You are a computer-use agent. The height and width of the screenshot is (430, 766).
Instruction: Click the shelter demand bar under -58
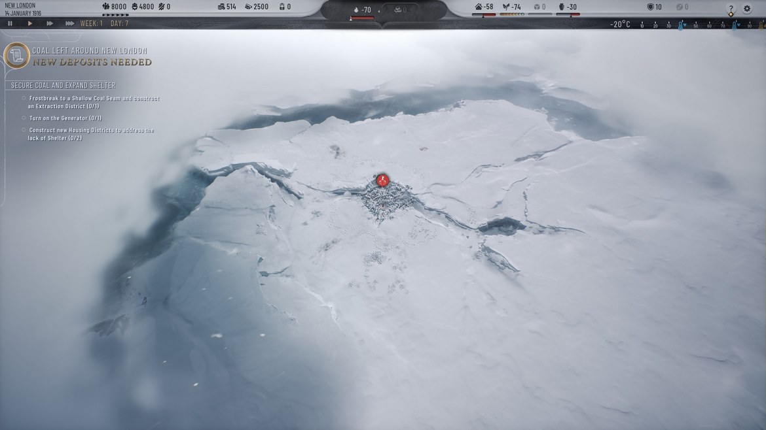pyautogui.click(x=484, y=14)
